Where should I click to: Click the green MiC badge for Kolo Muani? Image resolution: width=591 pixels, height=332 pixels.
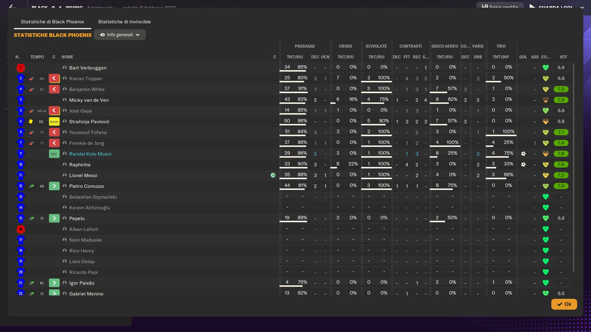[x=54, y=154]
